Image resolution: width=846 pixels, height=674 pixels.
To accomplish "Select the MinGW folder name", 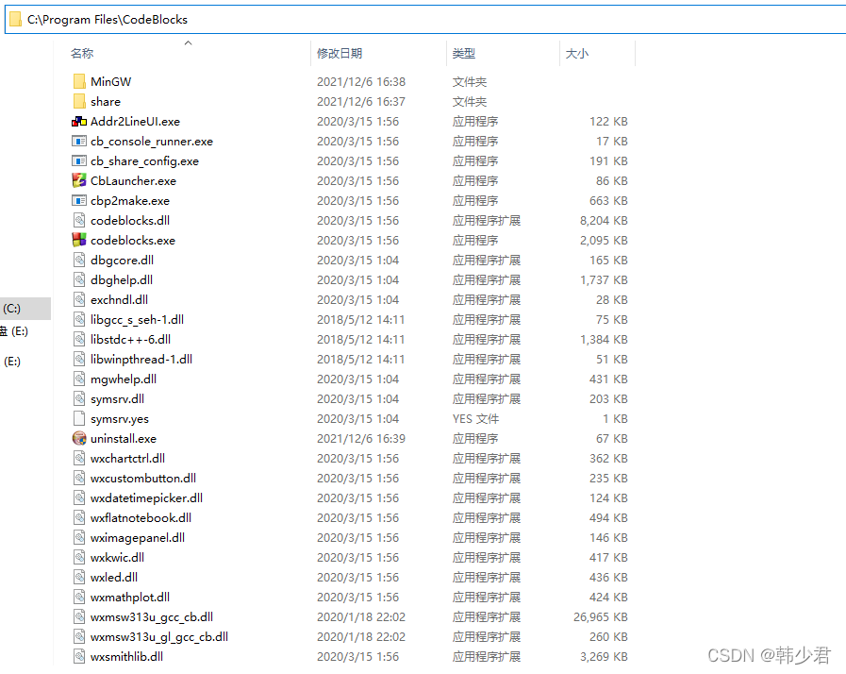I will click(110, 81).
